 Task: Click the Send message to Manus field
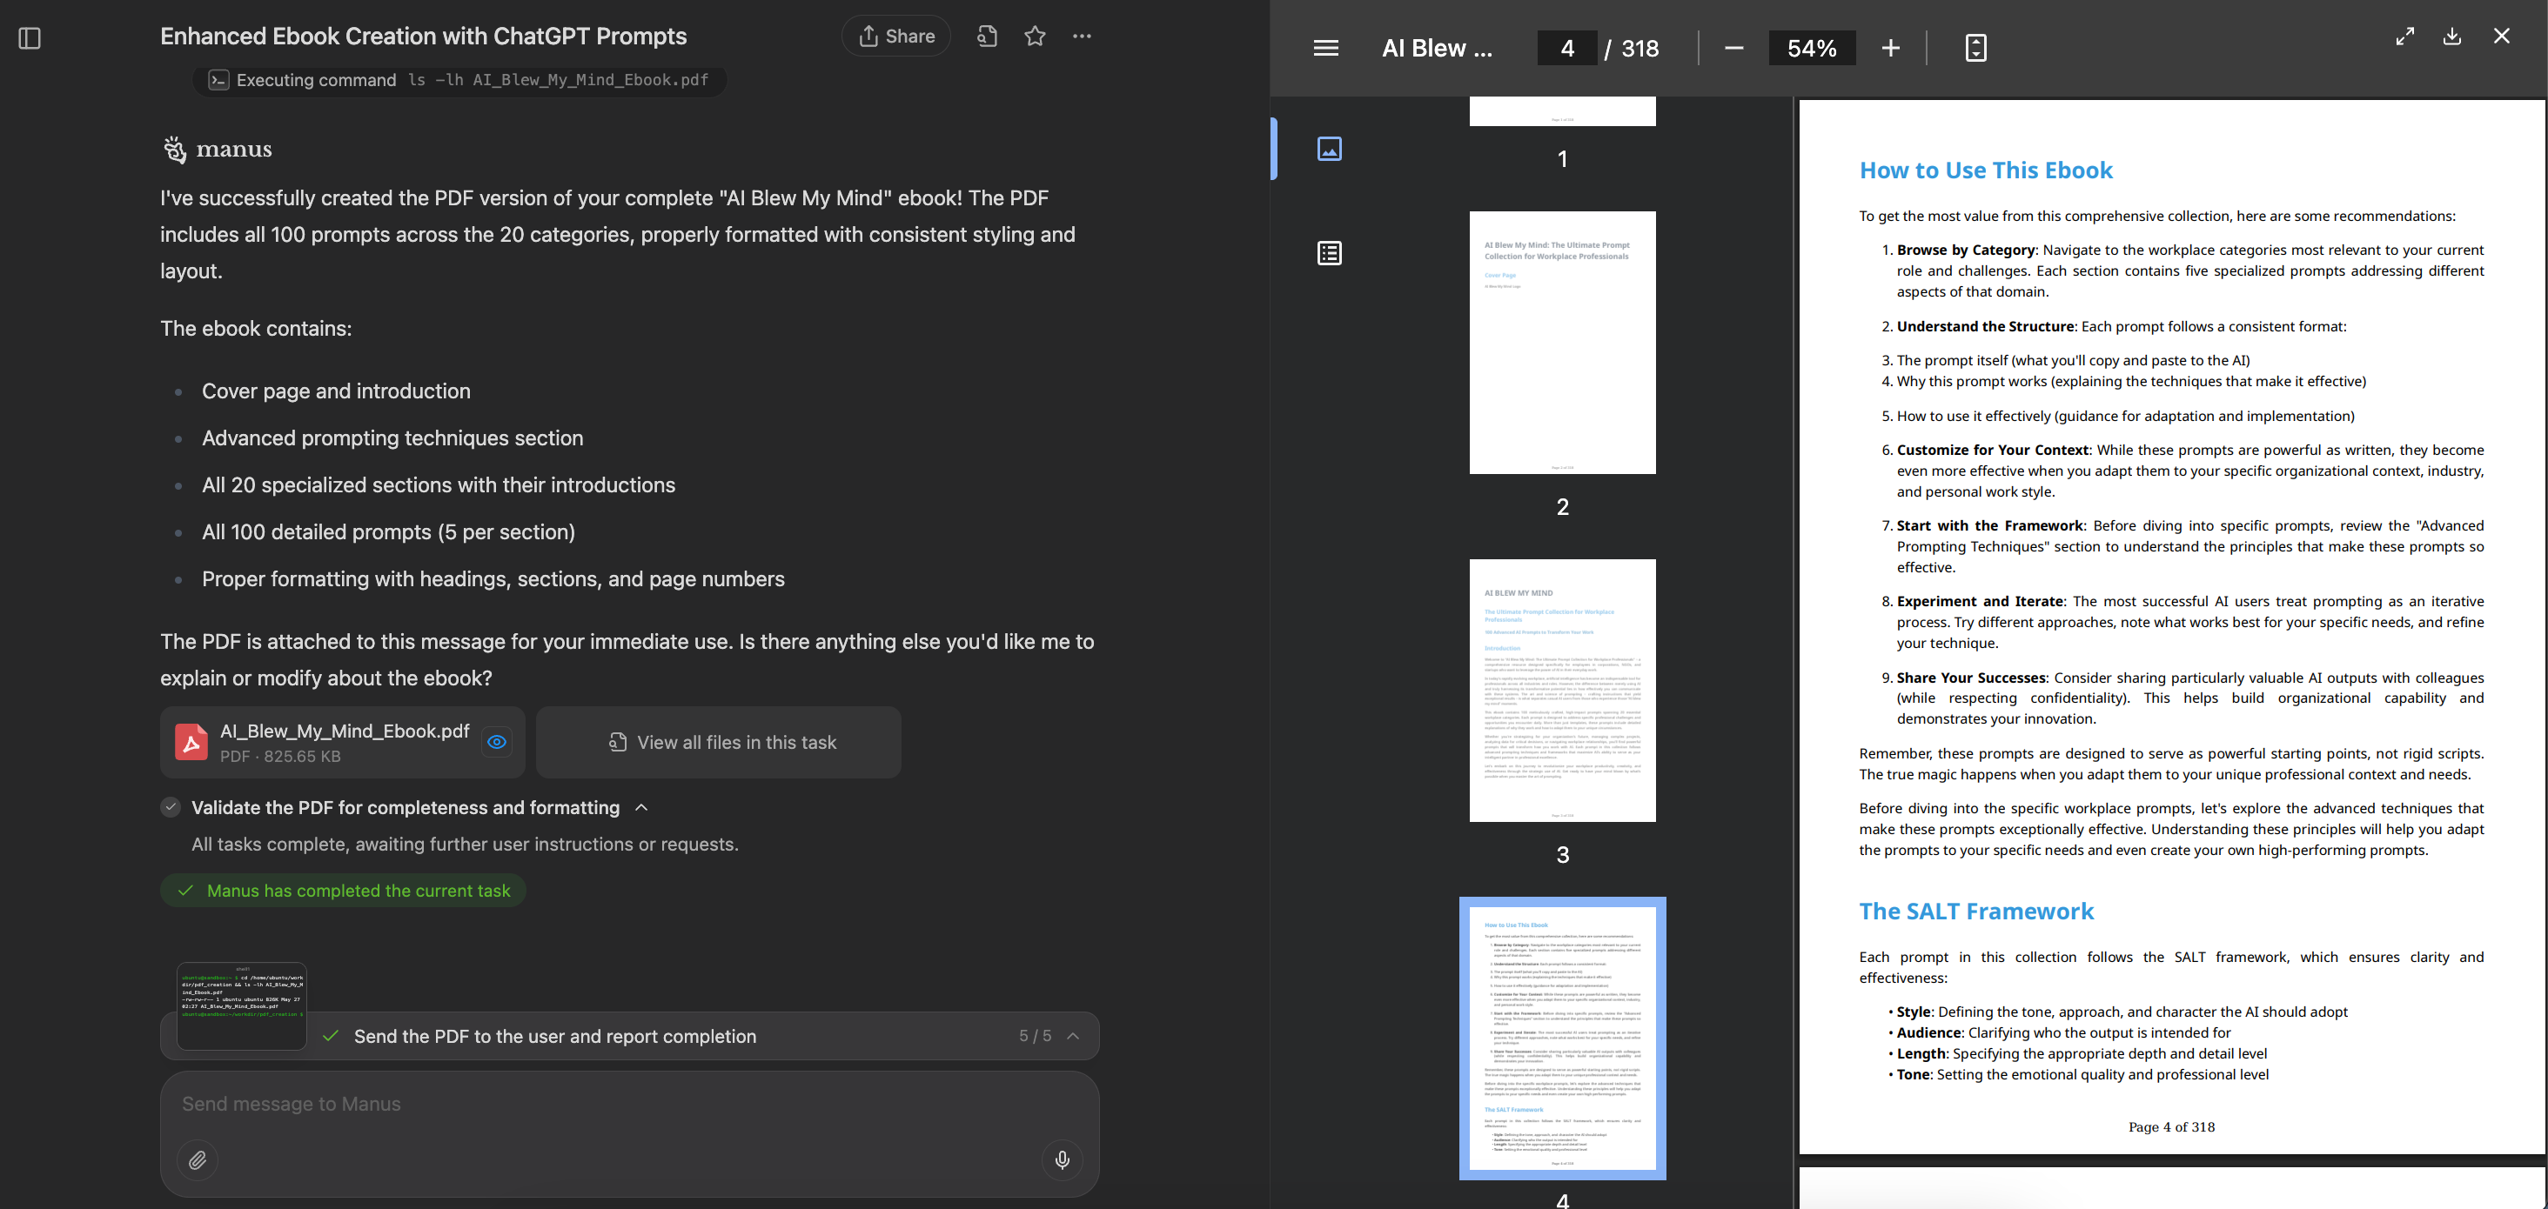click(629, 1105)
